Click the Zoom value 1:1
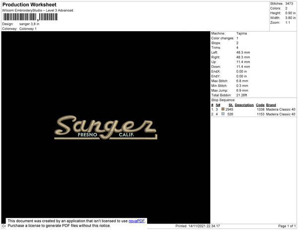The width and height of the screenshot is (298, 230). pos(288,23)
